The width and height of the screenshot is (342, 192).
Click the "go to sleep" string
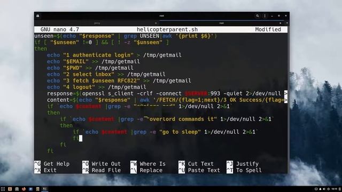click(x=180, y=132)
